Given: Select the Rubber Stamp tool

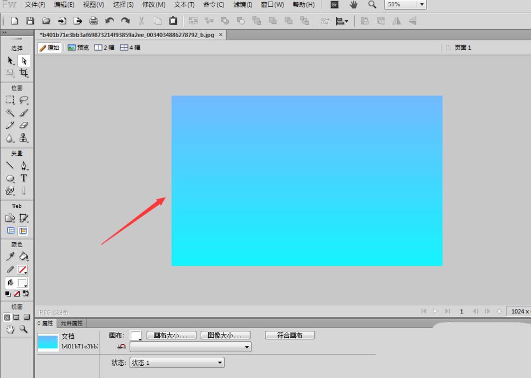Looking at the screenshot, I should (24, 138).
